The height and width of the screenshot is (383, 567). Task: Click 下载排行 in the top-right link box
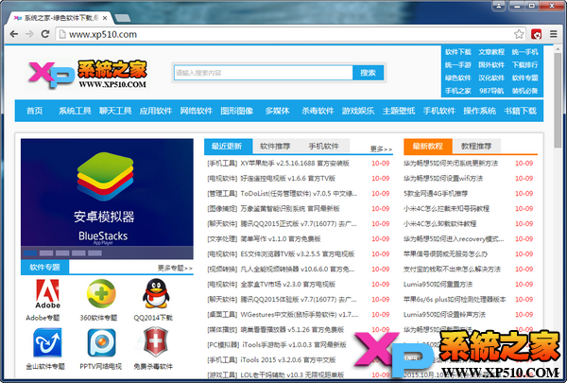pyautogui.click(x=524, y=65)
